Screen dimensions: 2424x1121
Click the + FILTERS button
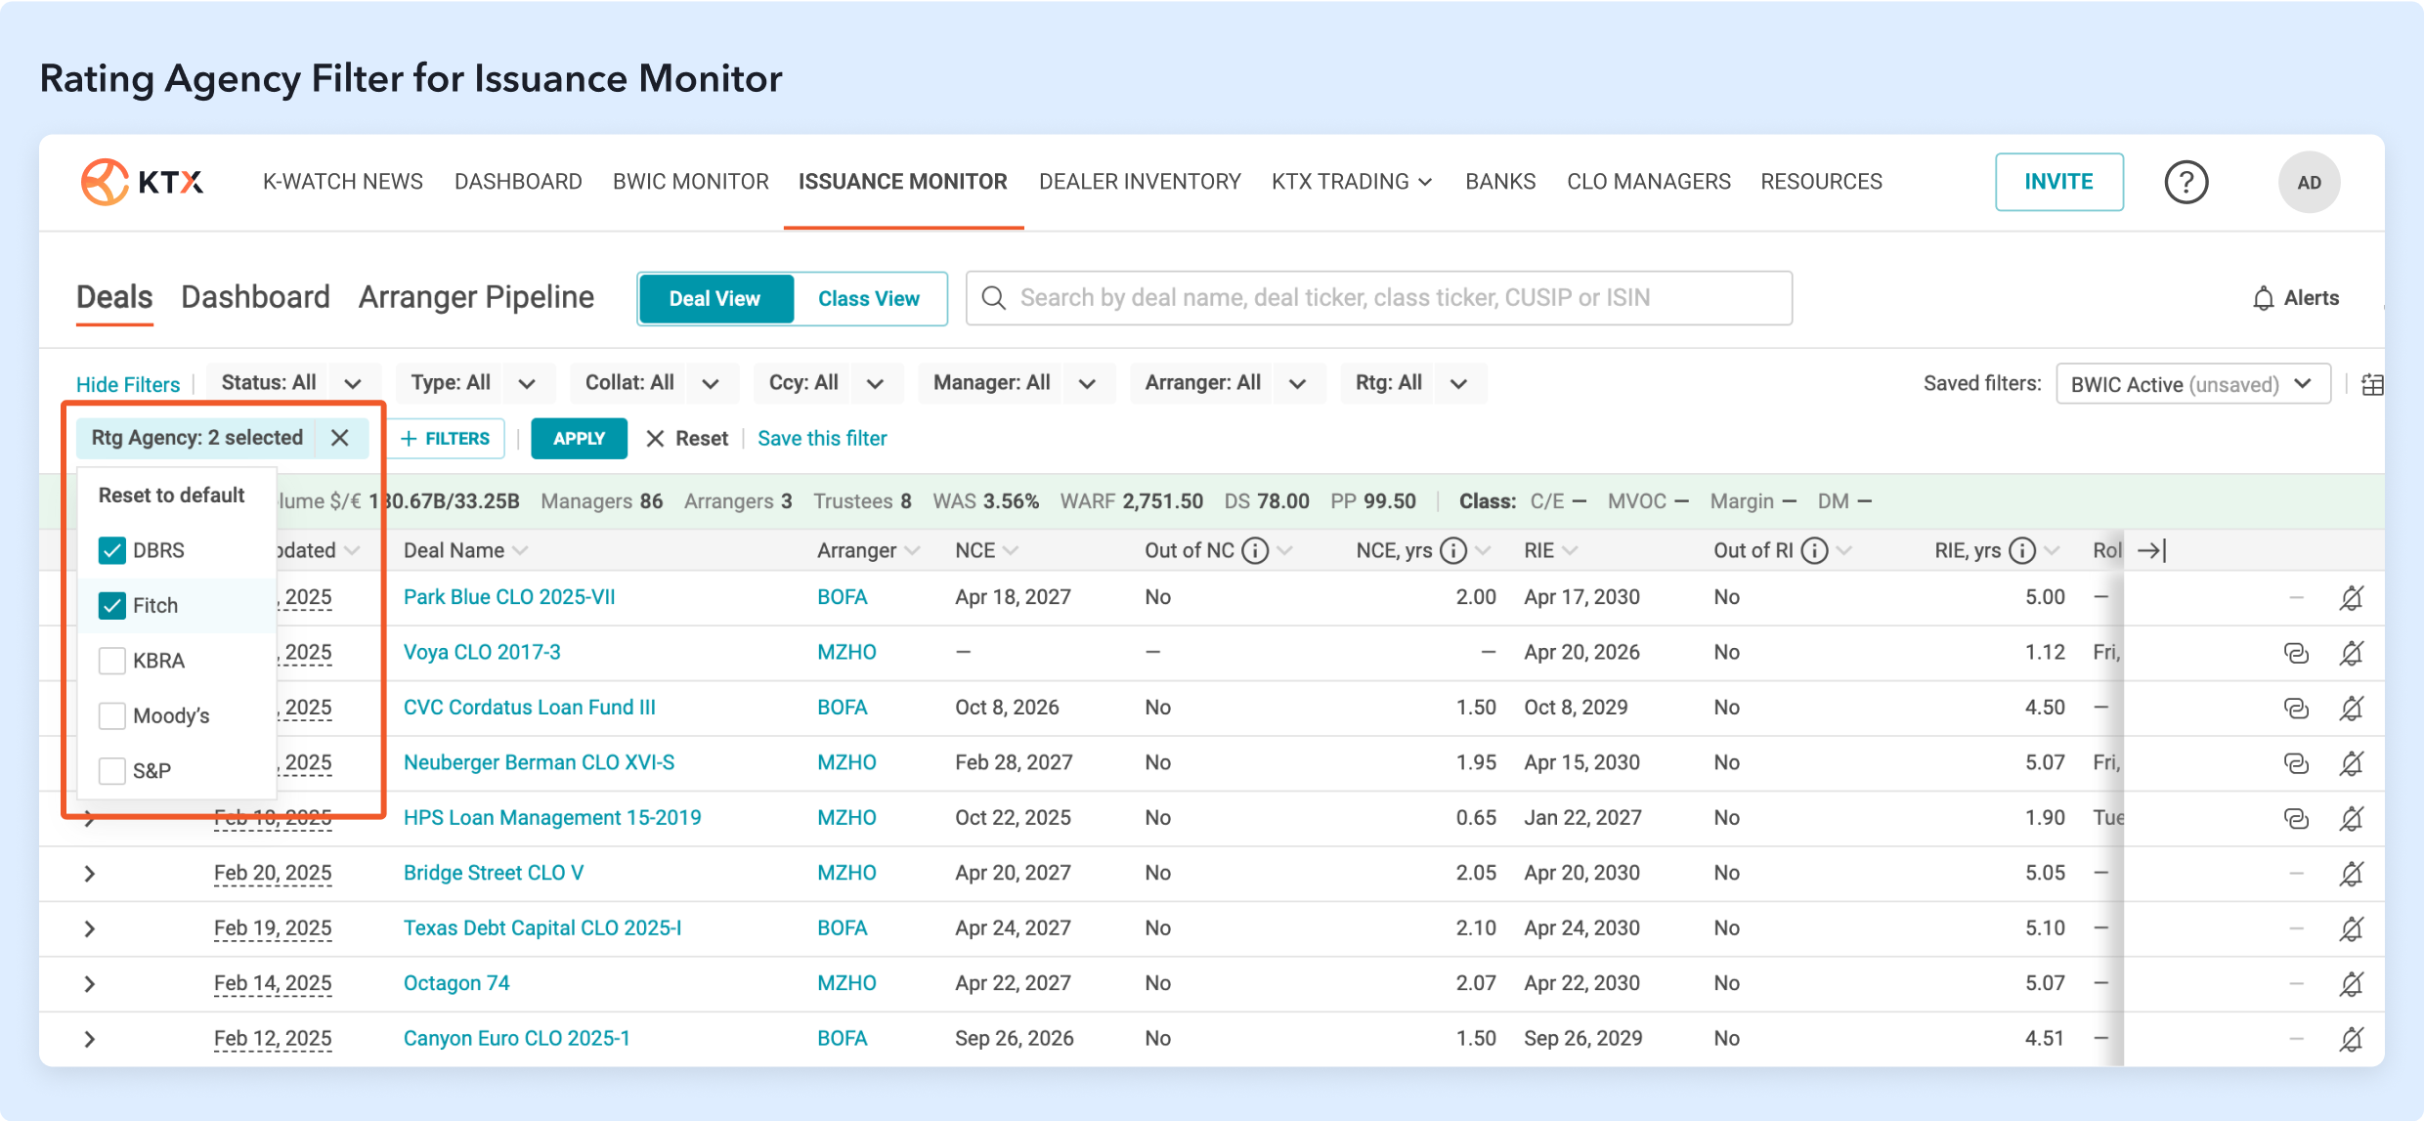(x=446, y=439)
